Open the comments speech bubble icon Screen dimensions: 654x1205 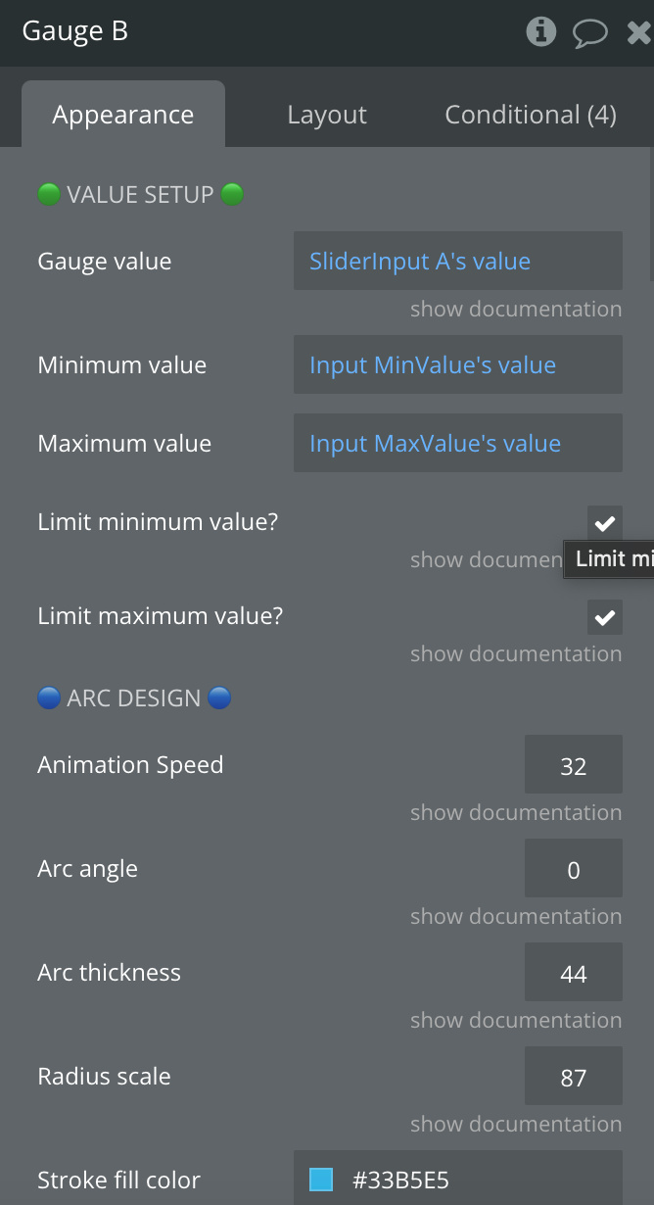590,33
